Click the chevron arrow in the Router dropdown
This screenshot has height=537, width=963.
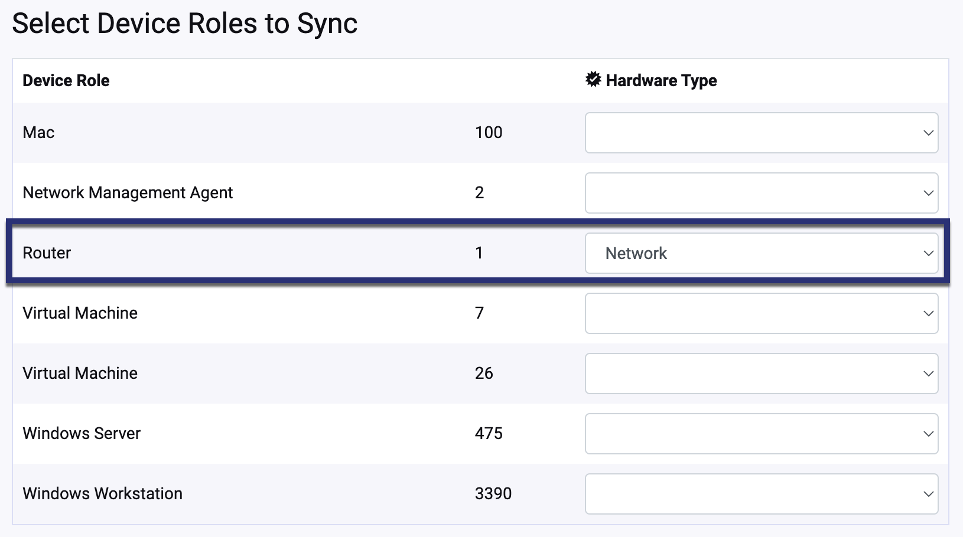coord(928,253)
